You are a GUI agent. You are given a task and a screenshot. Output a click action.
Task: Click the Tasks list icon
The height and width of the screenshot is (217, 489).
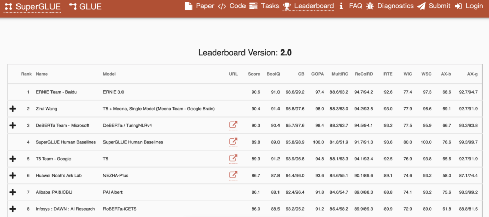[254, 6]
